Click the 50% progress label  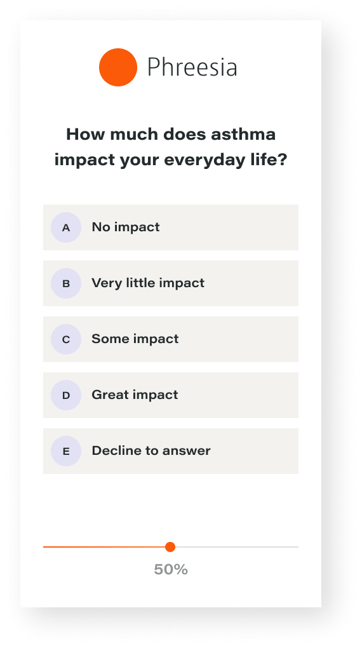171,569
